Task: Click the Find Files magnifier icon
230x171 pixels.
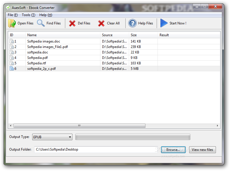Action: pyautogui.click(x=41, y=23)
